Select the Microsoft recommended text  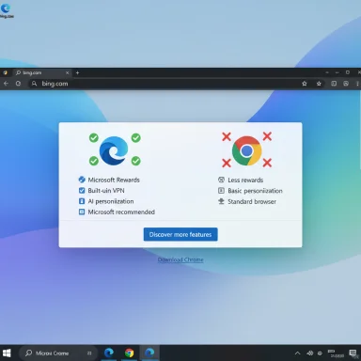coord(121,212)
